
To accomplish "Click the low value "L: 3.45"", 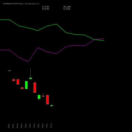I will pyautogui.click(x=67, y=9).
